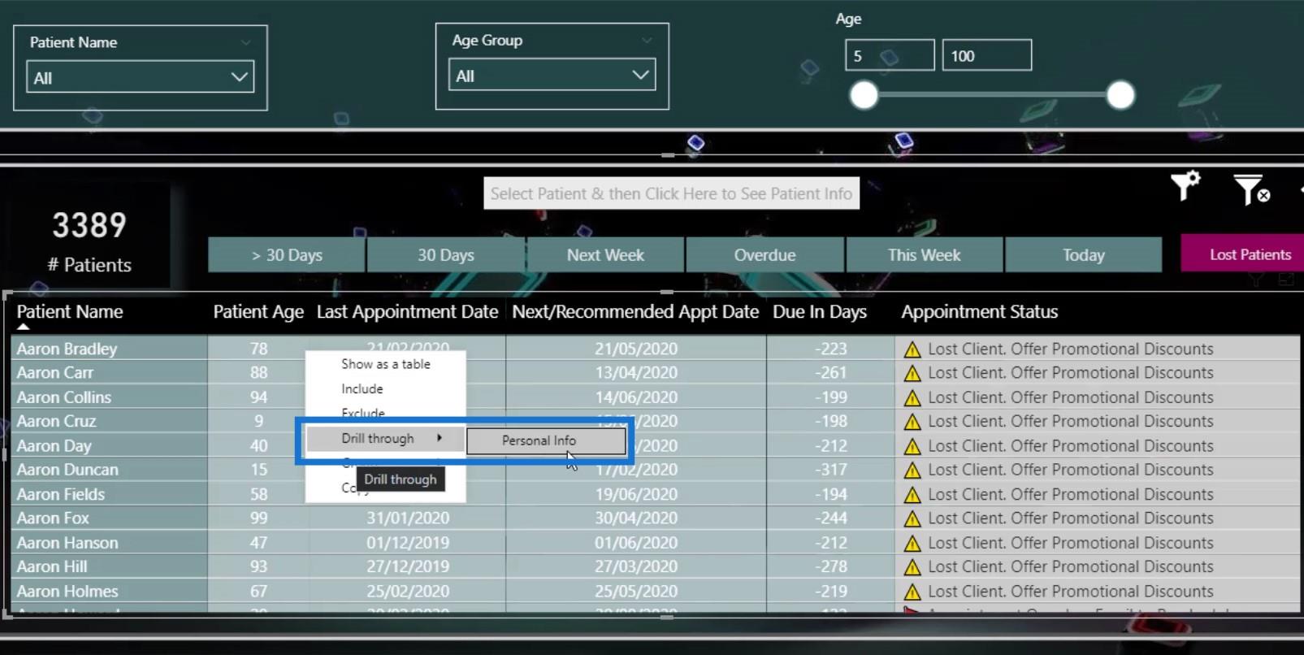
Task: Select patient Aaron Holmes
Action: 67,591
